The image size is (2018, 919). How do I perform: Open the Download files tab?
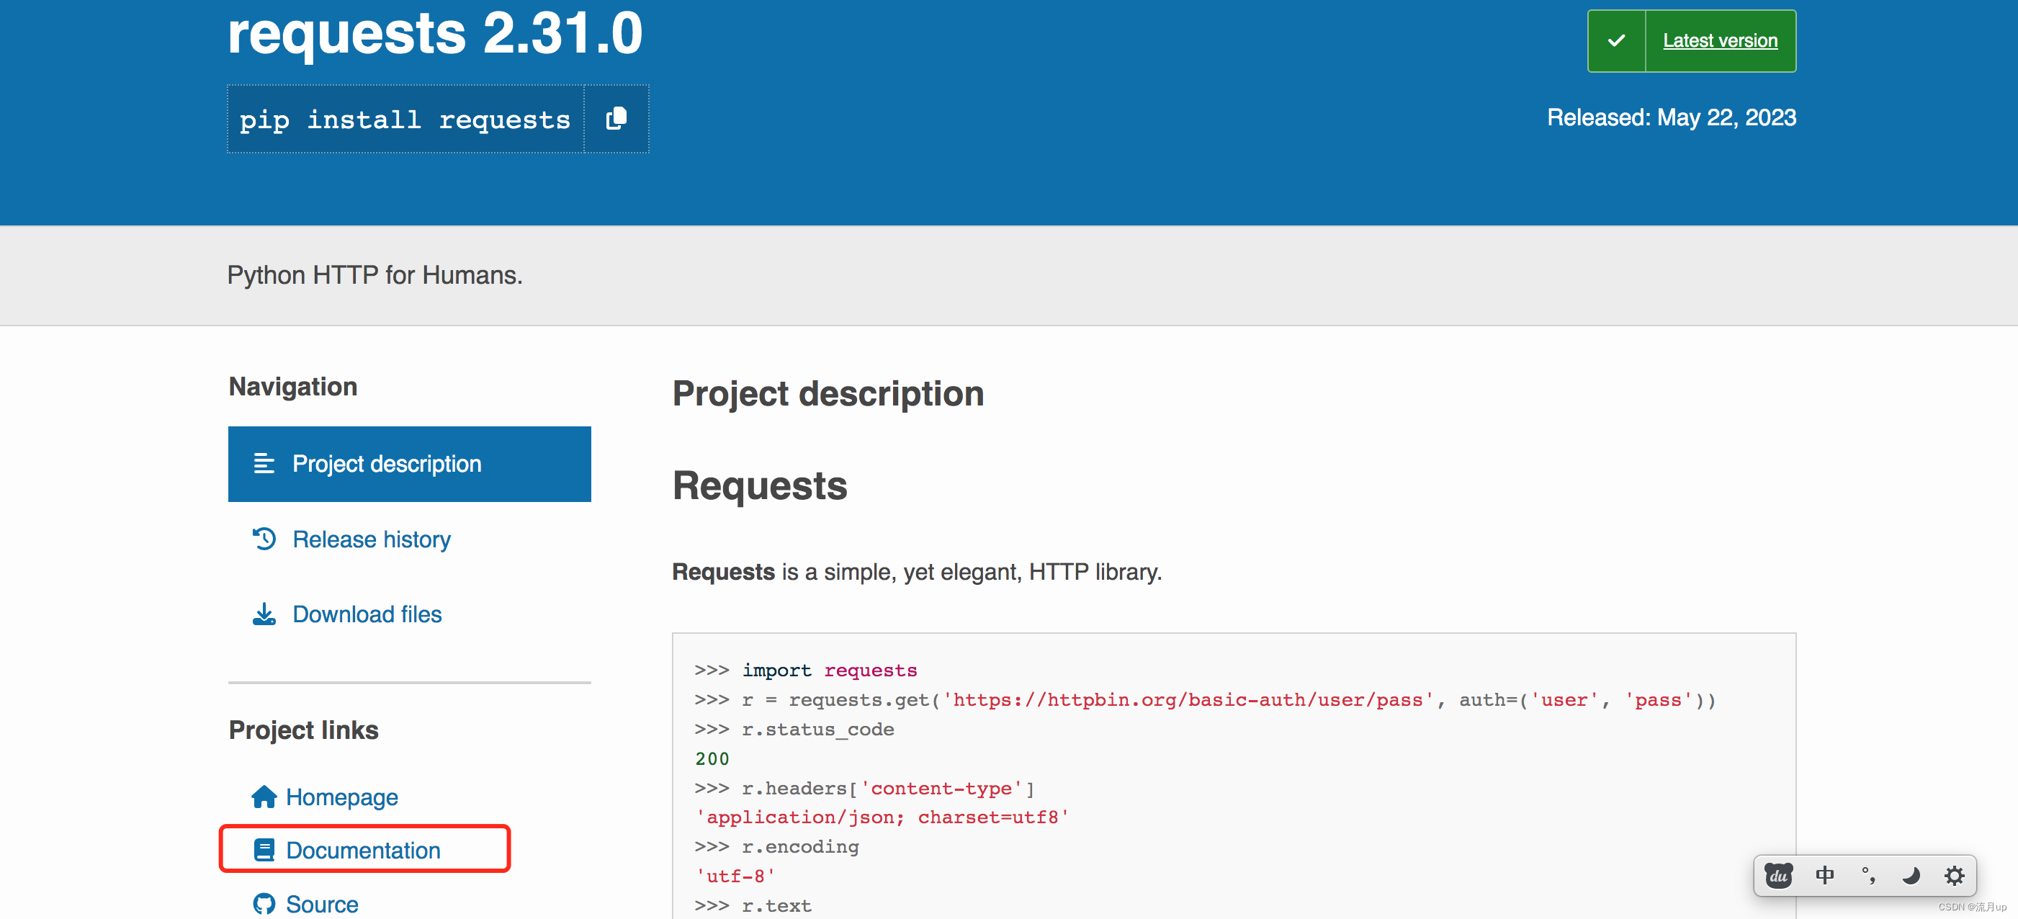point(367,614)
